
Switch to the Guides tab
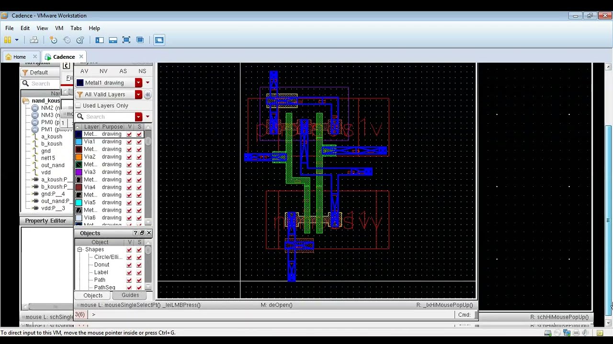coord(130,295)
